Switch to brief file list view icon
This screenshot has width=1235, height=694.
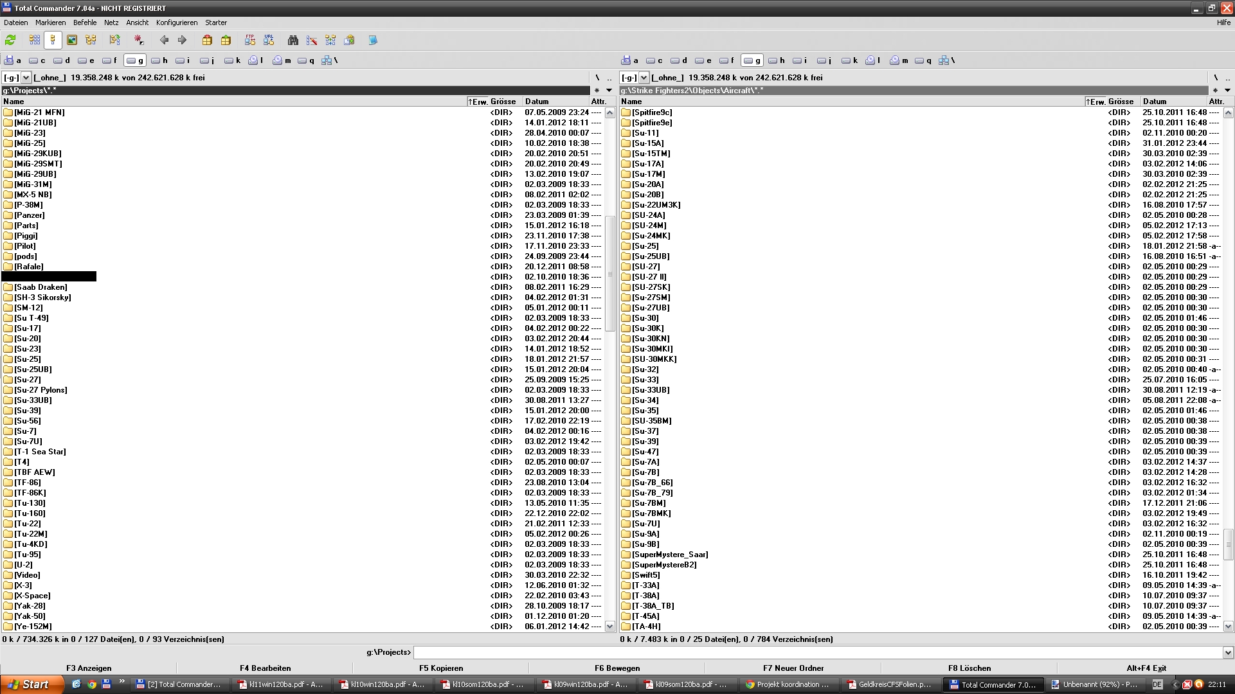coord(35,40)
